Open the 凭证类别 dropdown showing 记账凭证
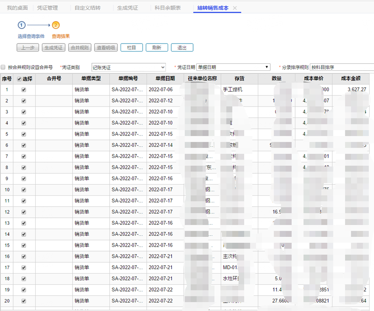The height and width of the screenshot is (311, 374). click(128, 67)
